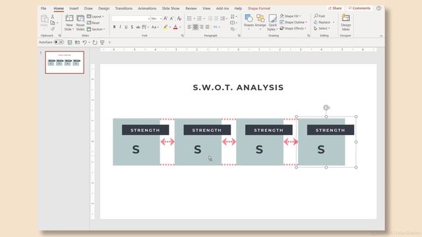
Task: Open the Reuse Slides pane
Action: coord(80,22)
